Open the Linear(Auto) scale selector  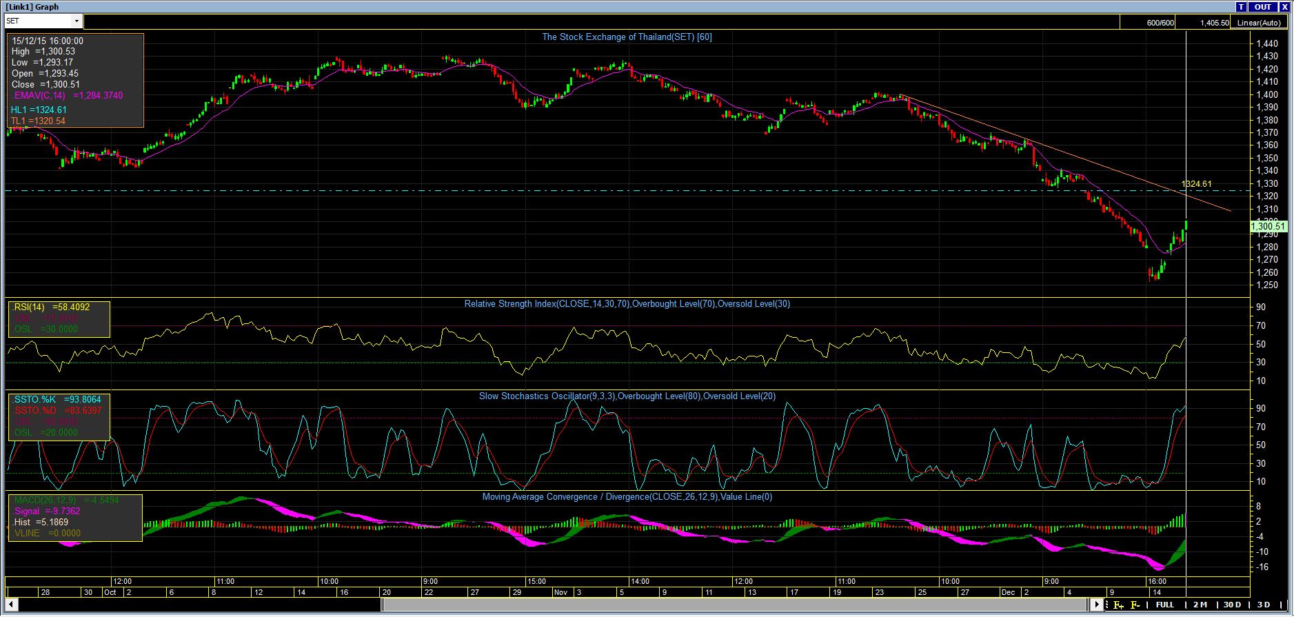coord(1259,23)
